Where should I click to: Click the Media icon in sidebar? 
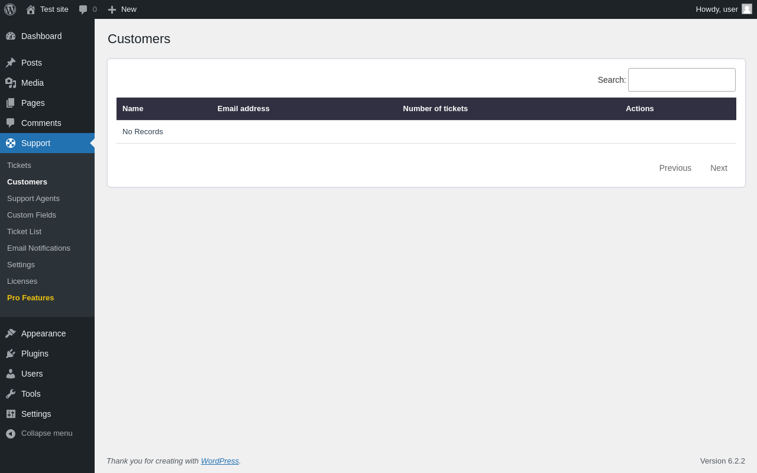point(11,83)
